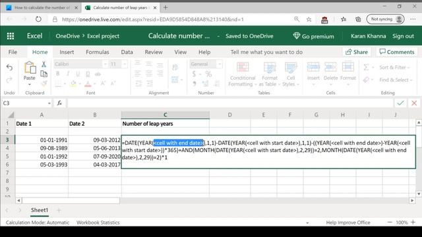This screenshot has height=237, width=422.
Task: Click the Delete cells icon
Action: 330,67
